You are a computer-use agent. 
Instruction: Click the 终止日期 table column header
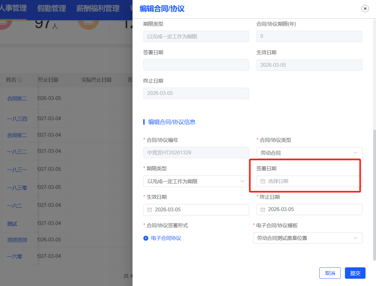48,80
